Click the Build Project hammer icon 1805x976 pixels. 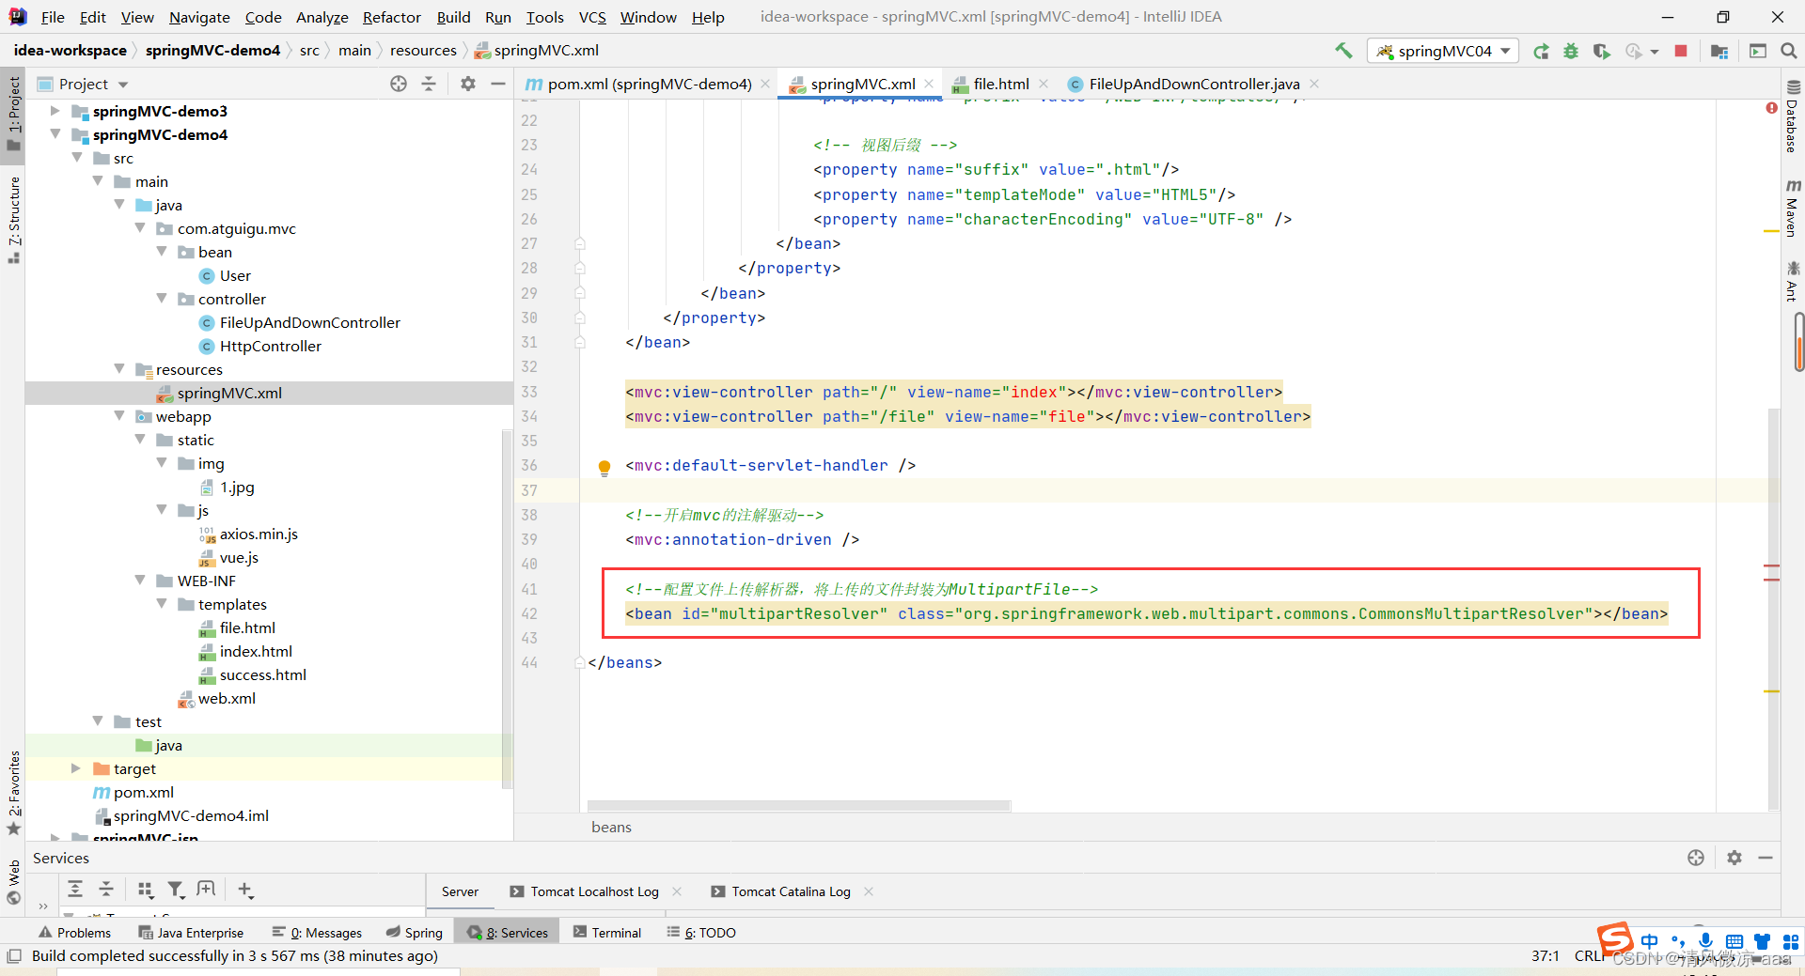pos(1343,51)
